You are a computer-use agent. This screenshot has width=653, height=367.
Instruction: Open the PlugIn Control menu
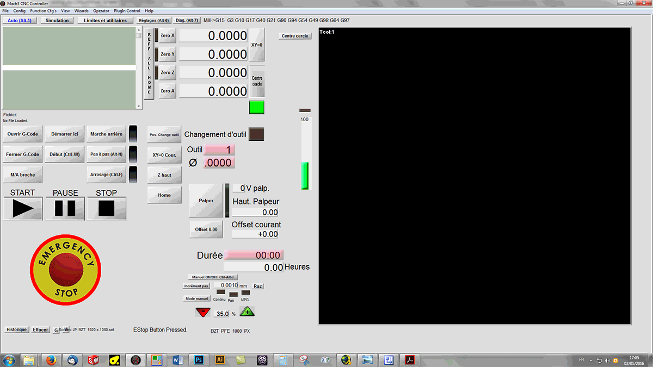coord(127,11)
